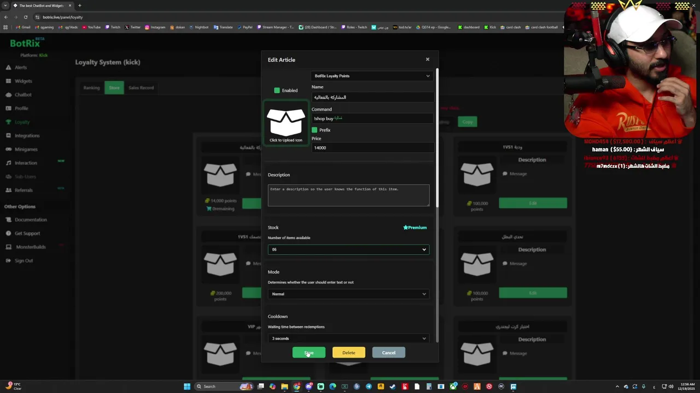700x393 pixels.
Task: Cancel editing the article
Action: coord(389,353)
